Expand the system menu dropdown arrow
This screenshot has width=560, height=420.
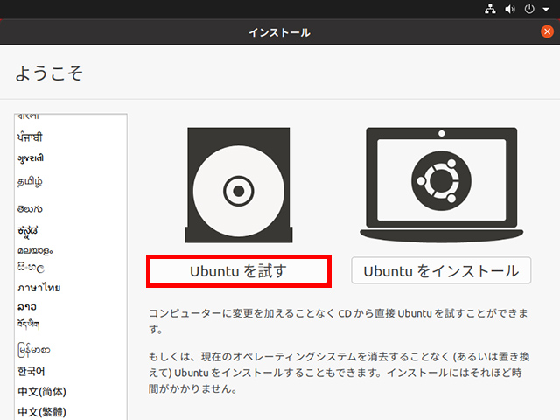tap(546, 10)
